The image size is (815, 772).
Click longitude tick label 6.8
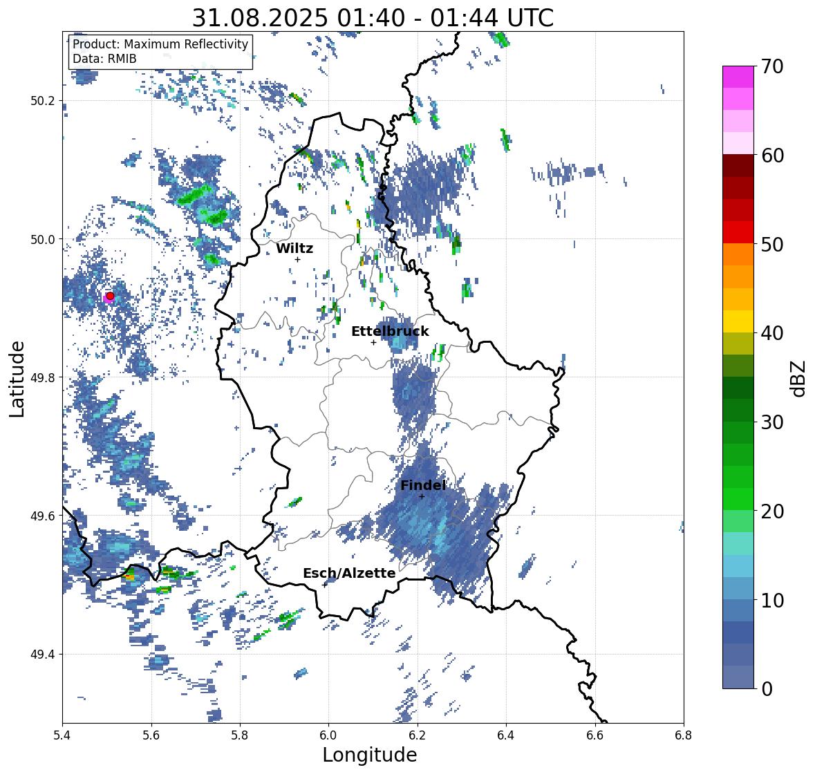pyautogui.click(x=684, y=735)
